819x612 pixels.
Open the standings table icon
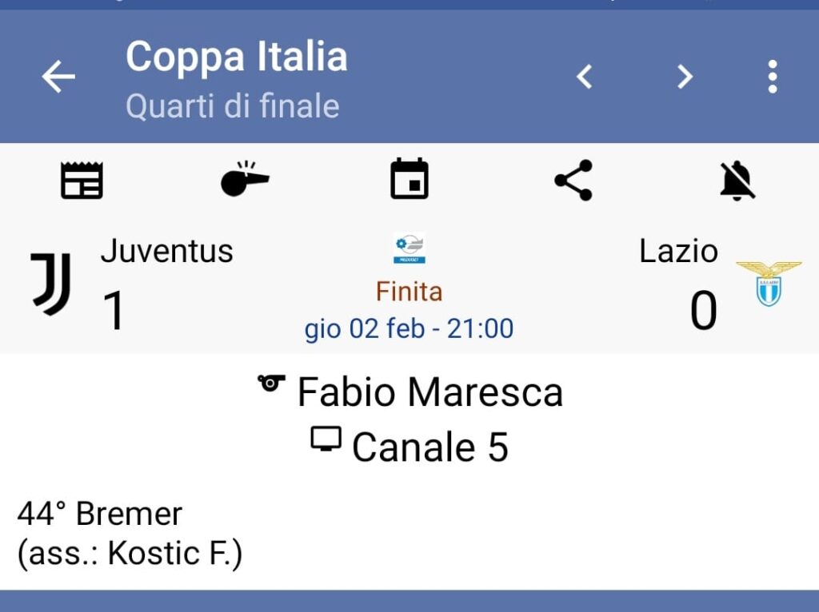point(82,180)
